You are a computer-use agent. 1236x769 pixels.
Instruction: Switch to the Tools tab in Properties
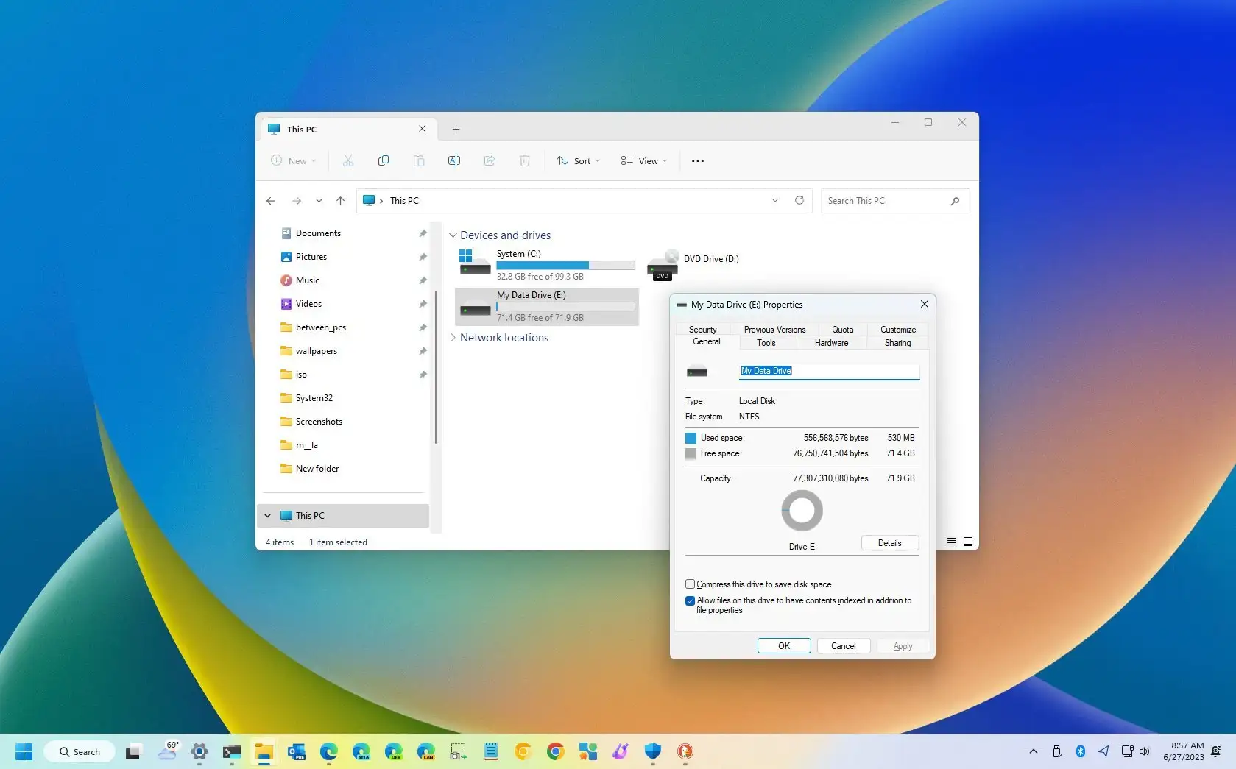(x=766, y=342)
